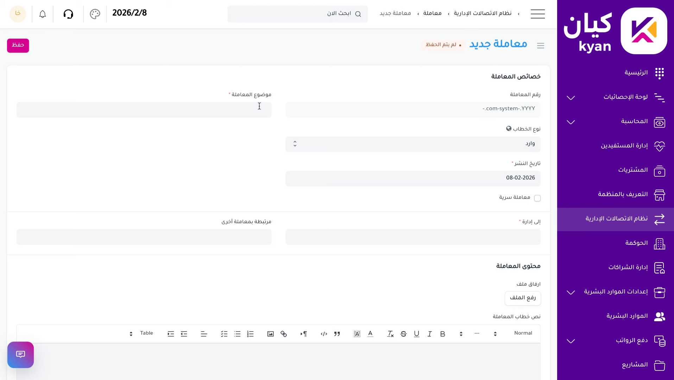The width and height of the screenshot is (674, 380).
Task: Click the حفظ save button
Action: click(x=18, y=45)
